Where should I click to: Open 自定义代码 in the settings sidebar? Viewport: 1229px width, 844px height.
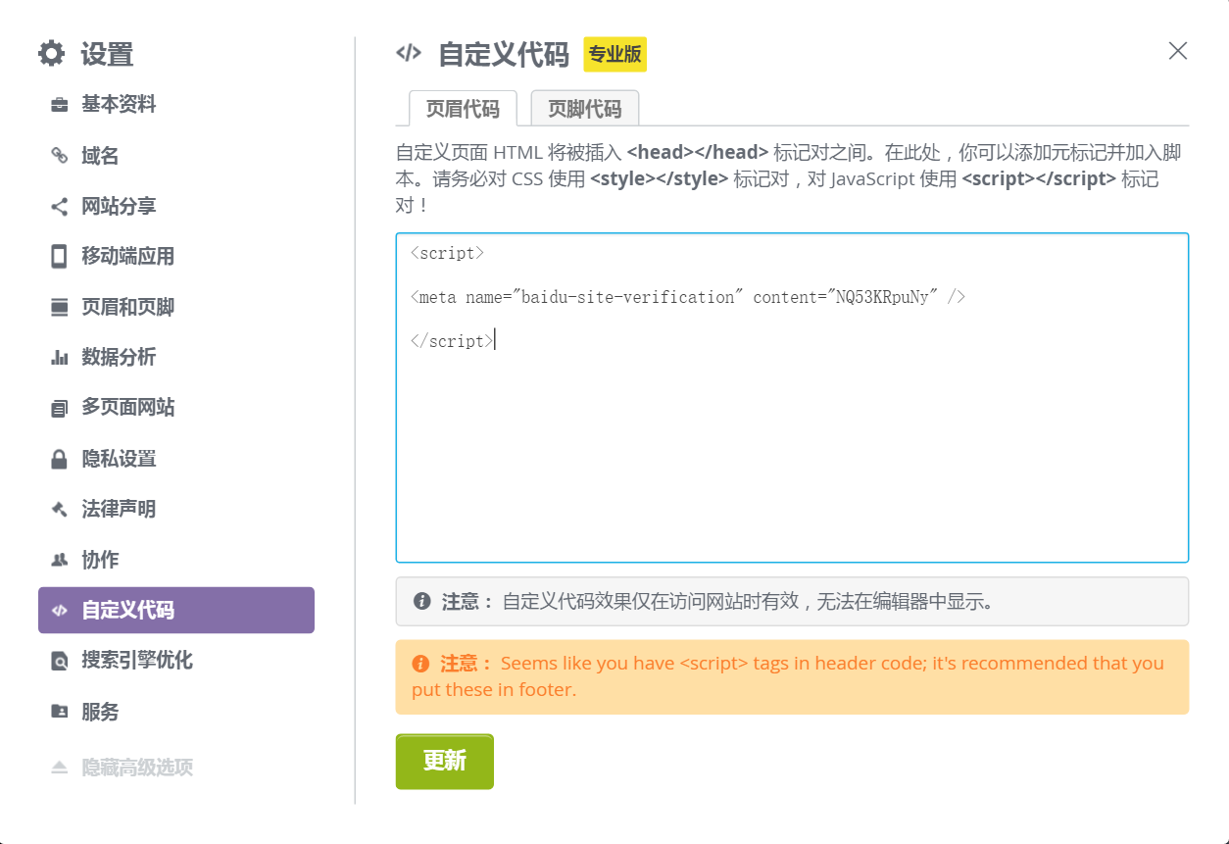click(x=176, y=610)
